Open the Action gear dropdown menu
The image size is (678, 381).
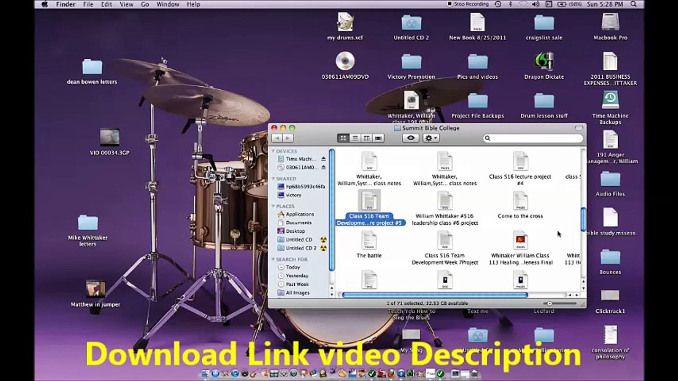431,138
